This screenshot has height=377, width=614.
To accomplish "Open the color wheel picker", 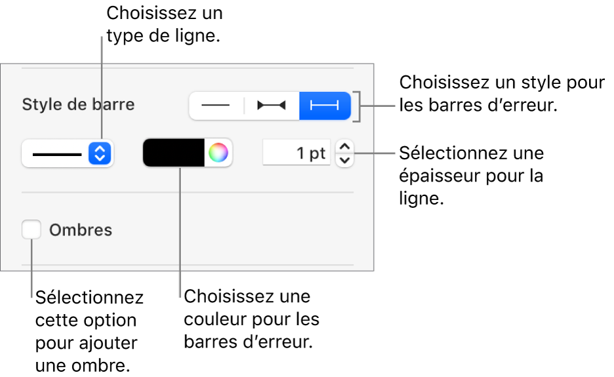I will (x=218, y=153).
